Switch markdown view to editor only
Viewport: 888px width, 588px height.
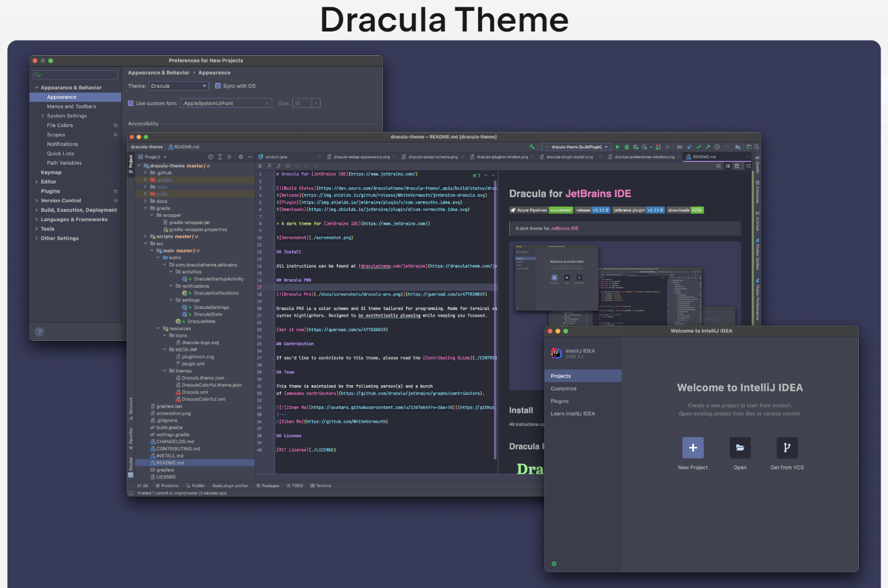pos(718,166)
